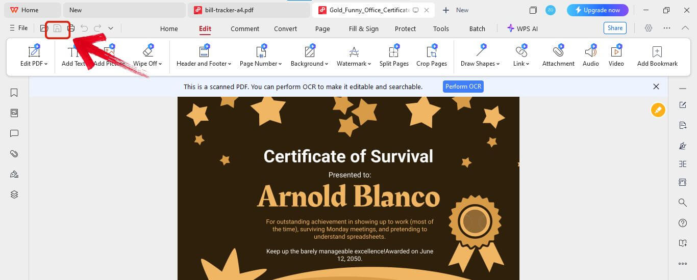Undo the last action
697x280 pixels.
pos(84,29)
